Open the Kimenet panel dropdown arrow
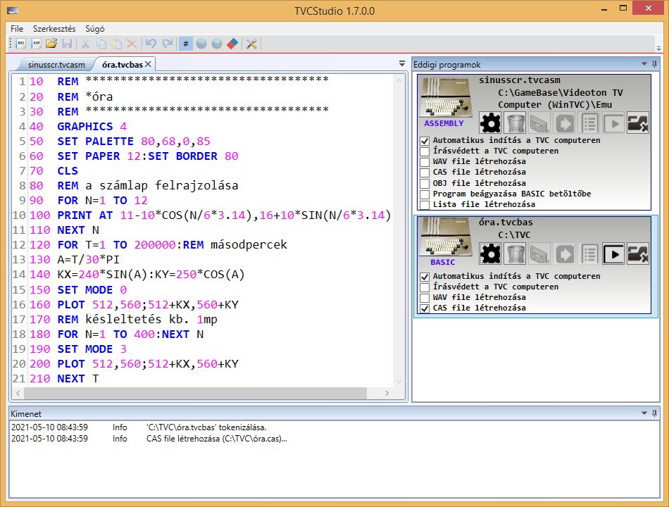Image resolution: width=669 pixels, height=507 pixels. [x=644, y=413]
